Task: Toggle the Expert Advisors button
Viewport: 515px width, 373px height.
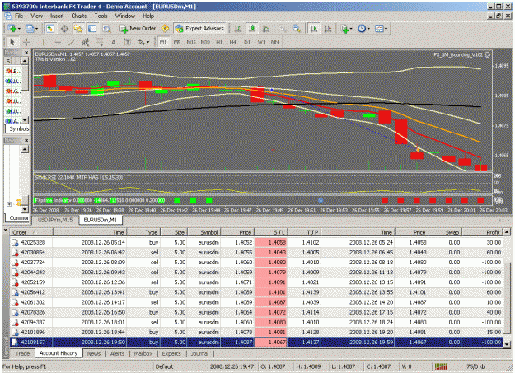Action: tap(199, 29)
